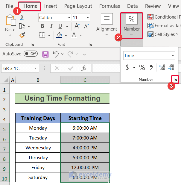Expand Font Color palette arrow
181x185 pixels.
click(80, 35)
